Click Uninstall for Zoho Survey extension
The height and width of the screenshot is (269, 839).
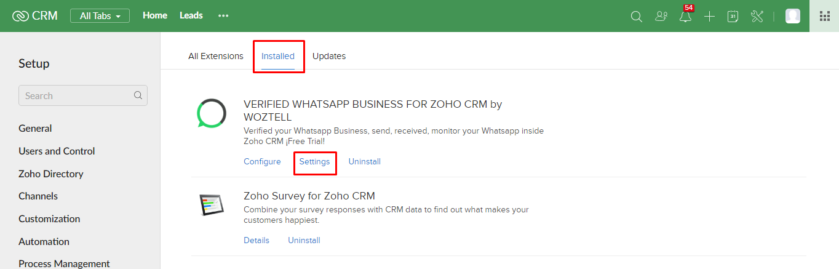[304, 241]
